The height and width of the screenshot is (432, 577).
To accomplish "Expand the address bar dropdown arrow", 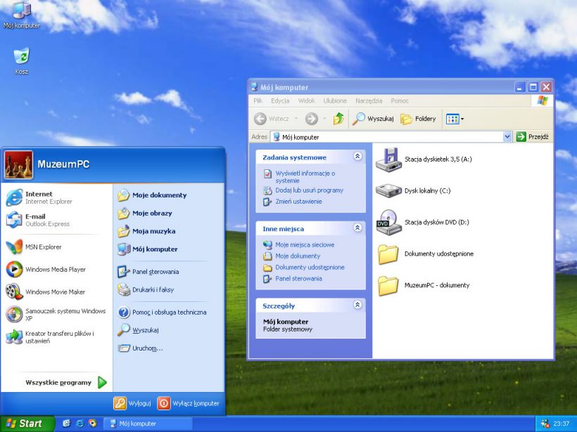I will point(507,137).
